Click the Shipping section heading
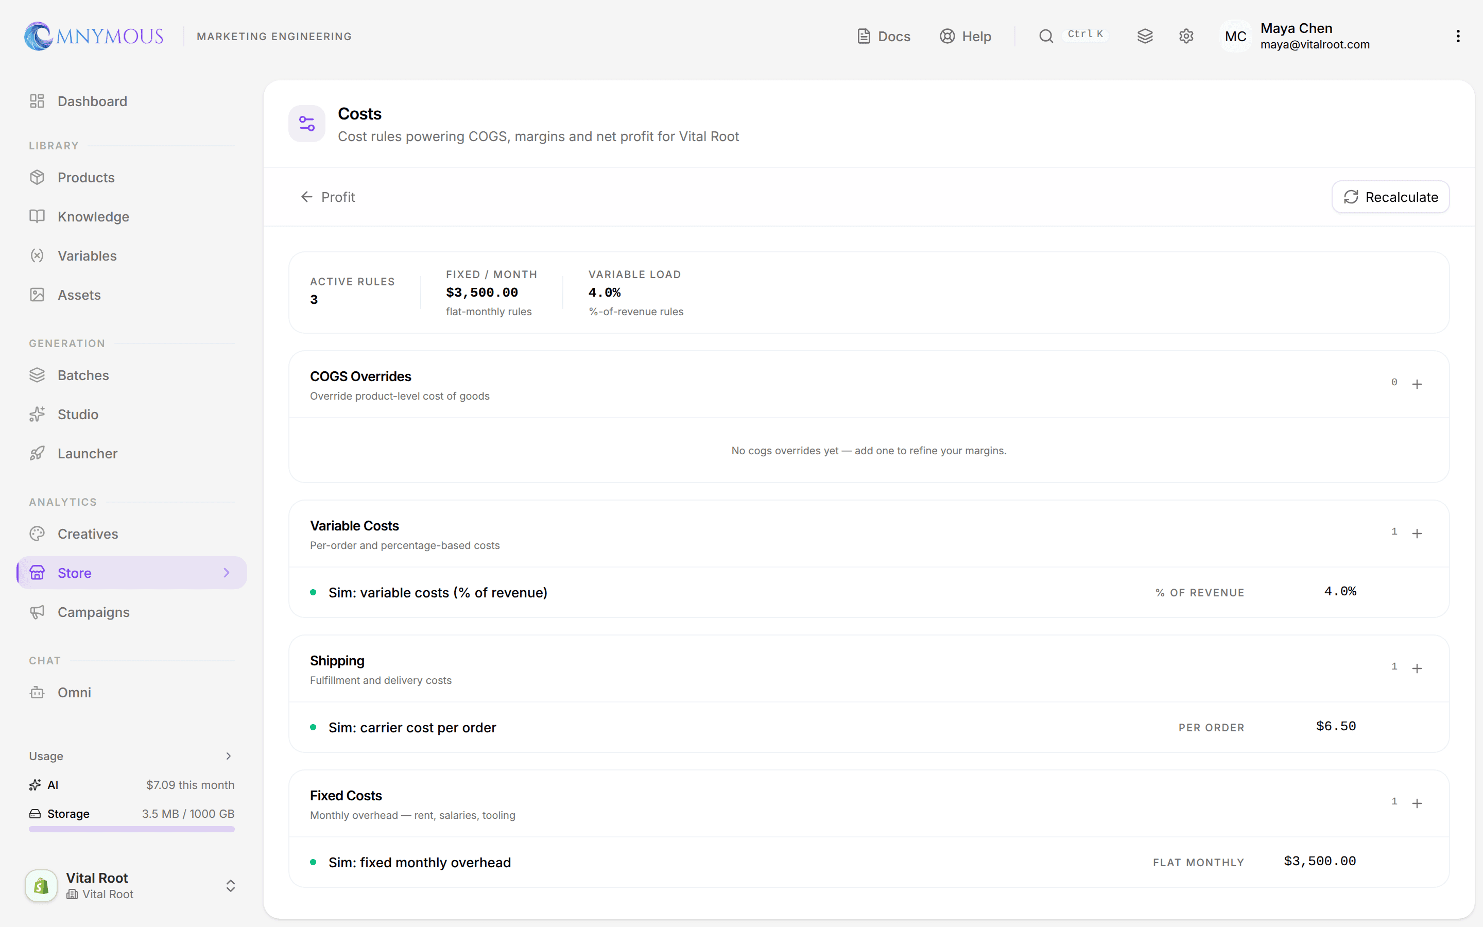Viewport: 1483px width, 927px height. [337, 660]
